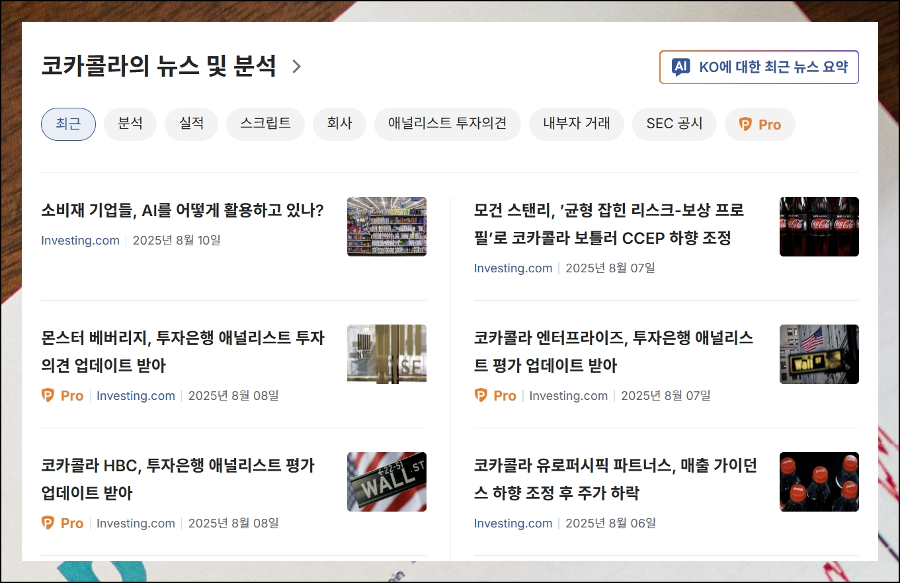Click WALL ST sign thumbnail of HBC article
Viewport: 900px width, 583px height.
point(387,482)
